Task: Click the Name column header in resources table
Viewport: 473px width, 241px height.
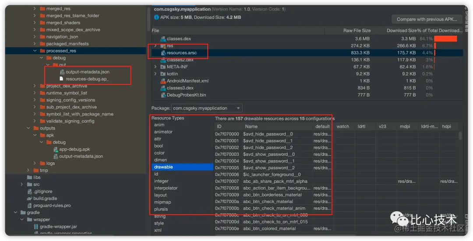Action: click(x=251, y=126)
